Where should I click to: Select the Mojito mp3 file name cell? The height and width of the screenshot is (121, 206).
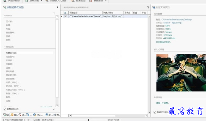pos(113,16)
